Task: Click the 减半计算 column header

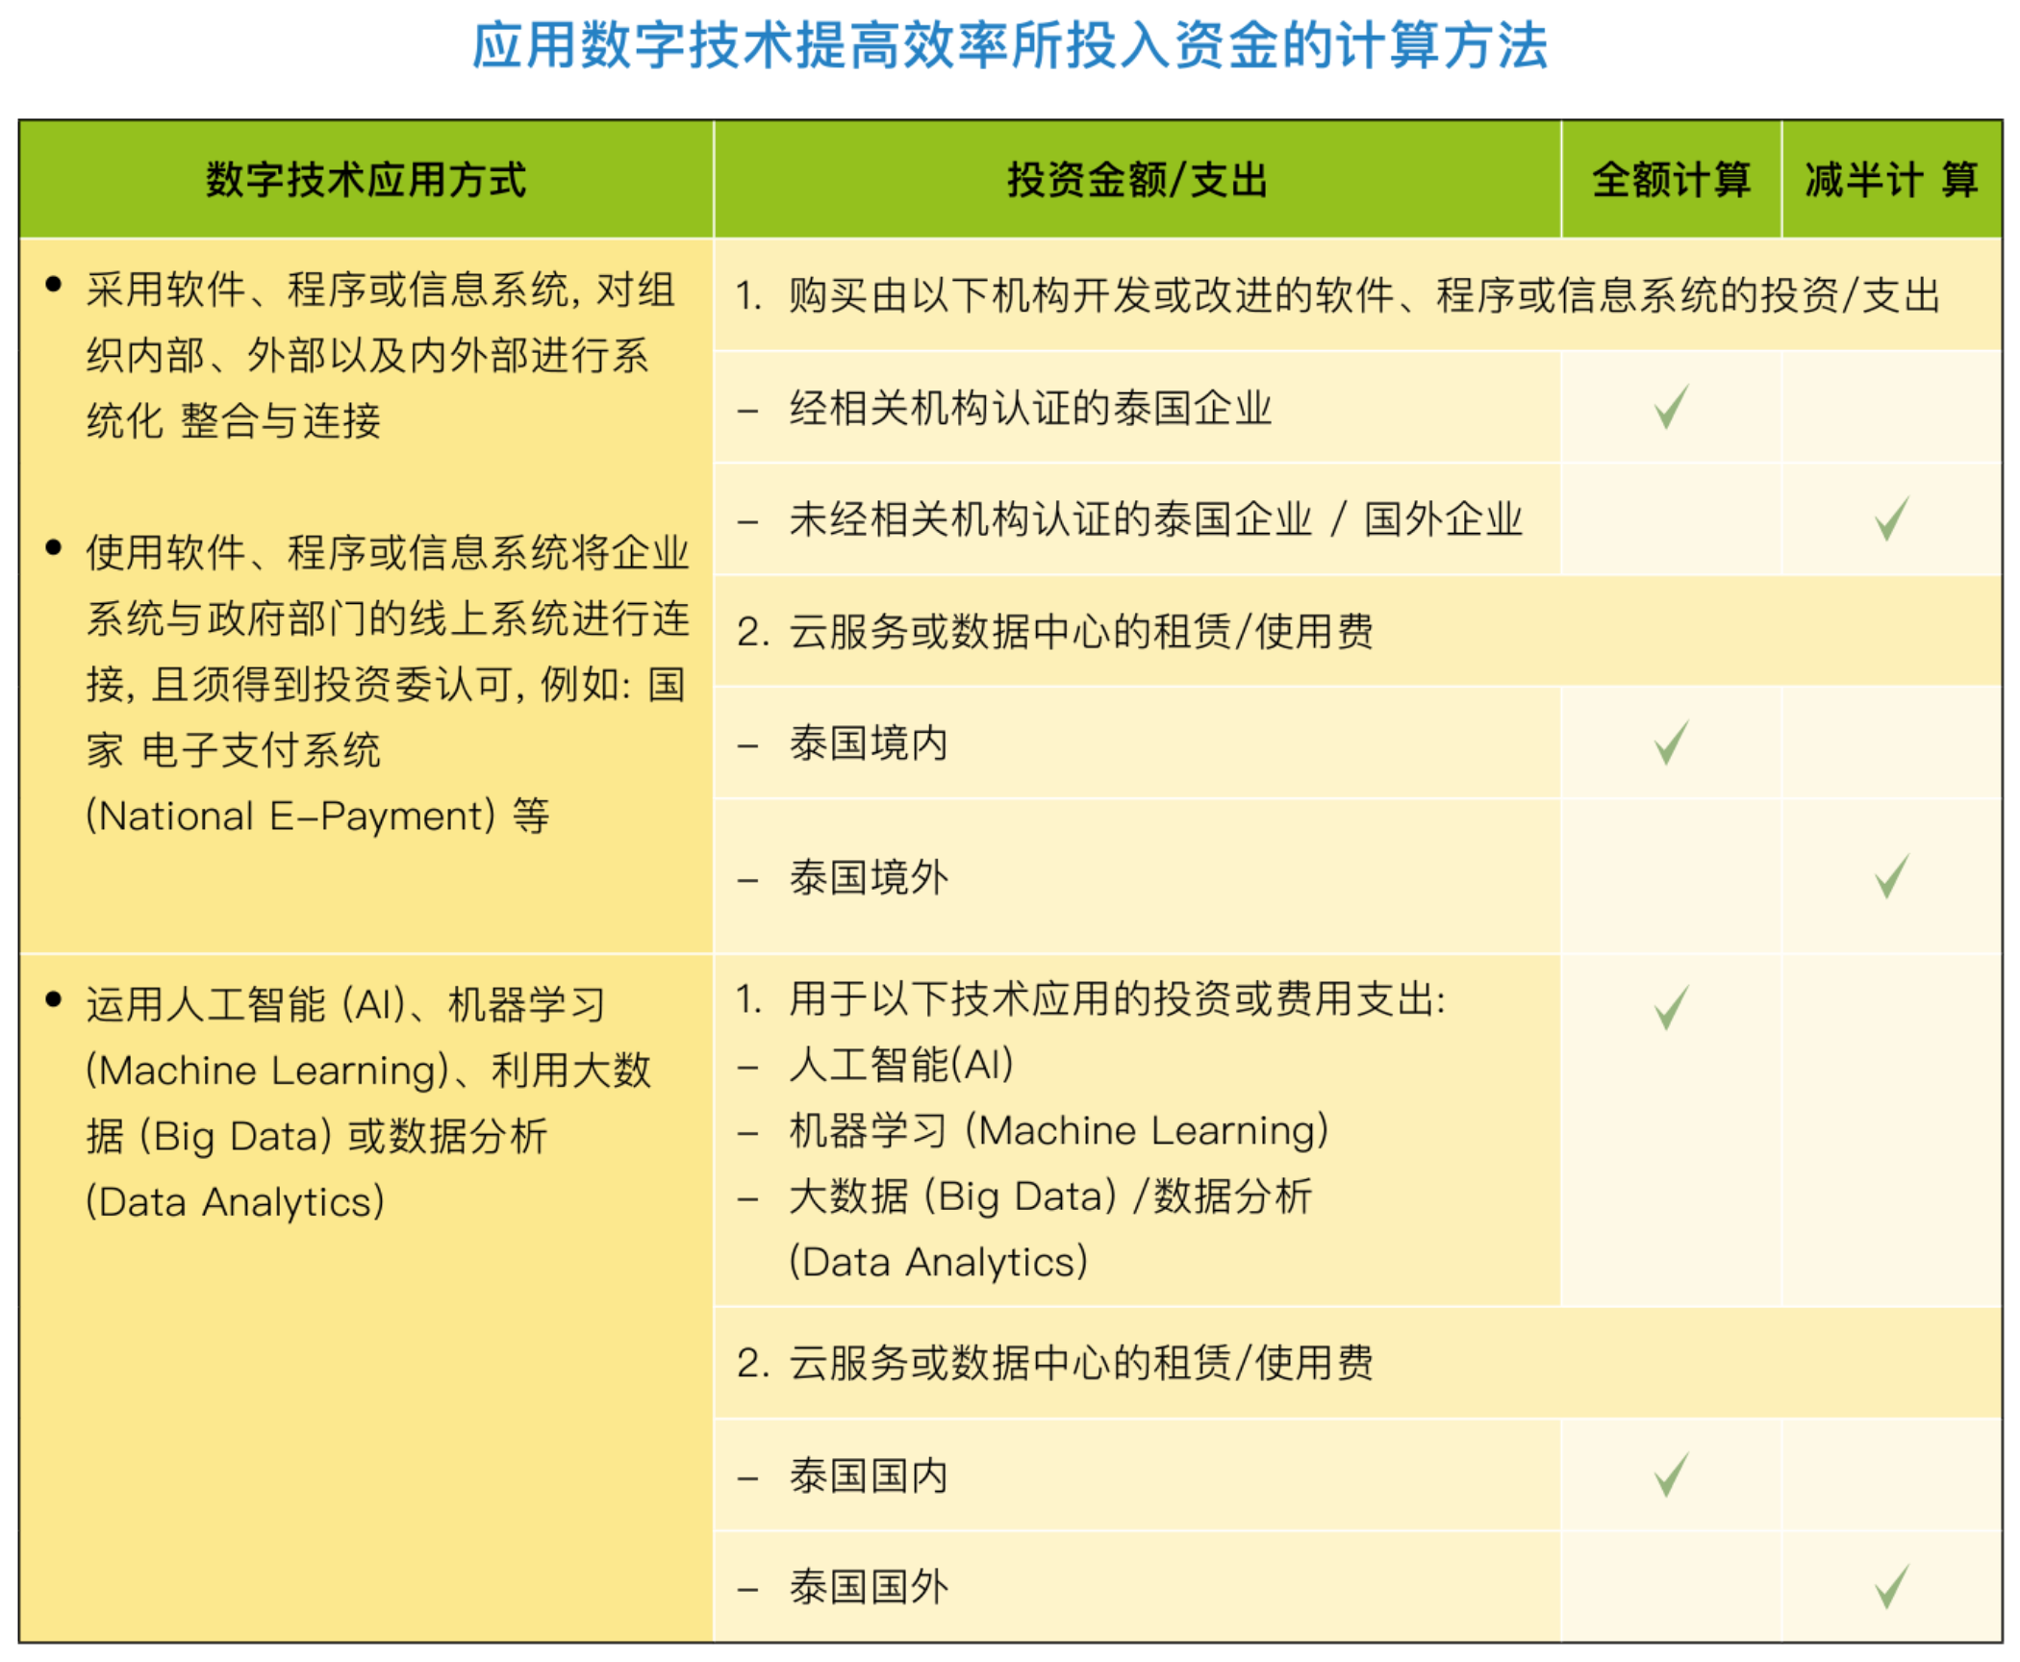Action: point(1891,180)
